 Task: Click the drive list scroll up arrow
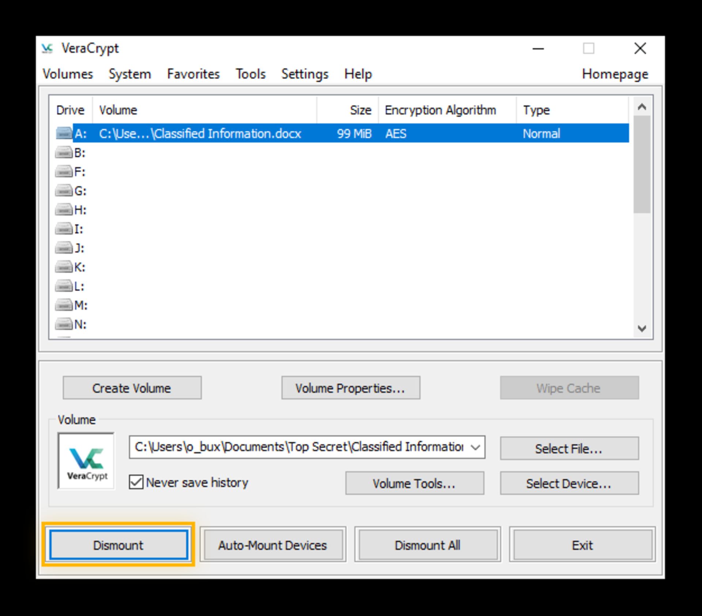(642, 106)
